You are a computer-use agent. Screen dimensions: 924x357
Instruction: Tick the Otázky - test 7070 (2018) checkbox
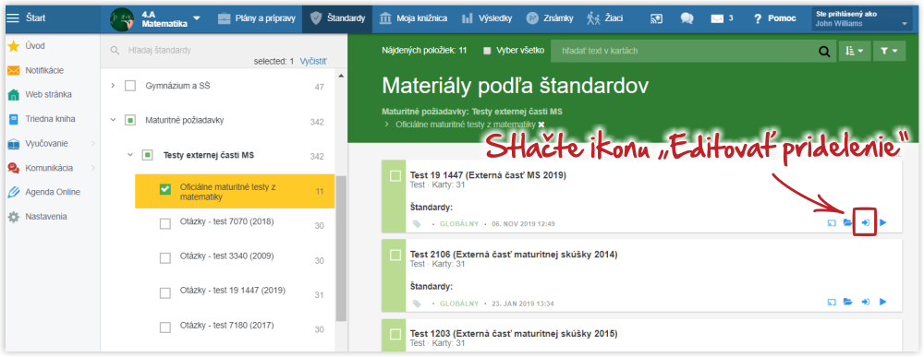[x=165, y=224]
